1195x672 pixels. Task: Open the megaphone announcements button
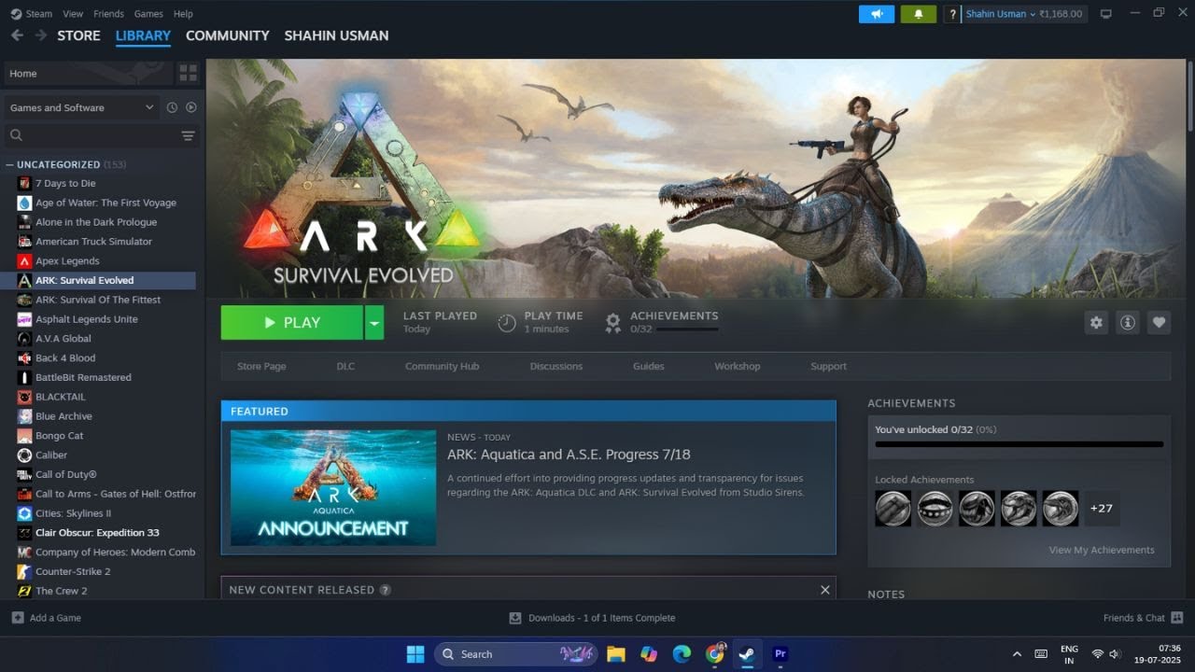(x=877, y=14)
